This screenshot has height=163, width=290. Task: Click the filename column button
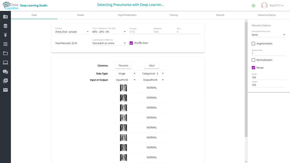point(124,66)
